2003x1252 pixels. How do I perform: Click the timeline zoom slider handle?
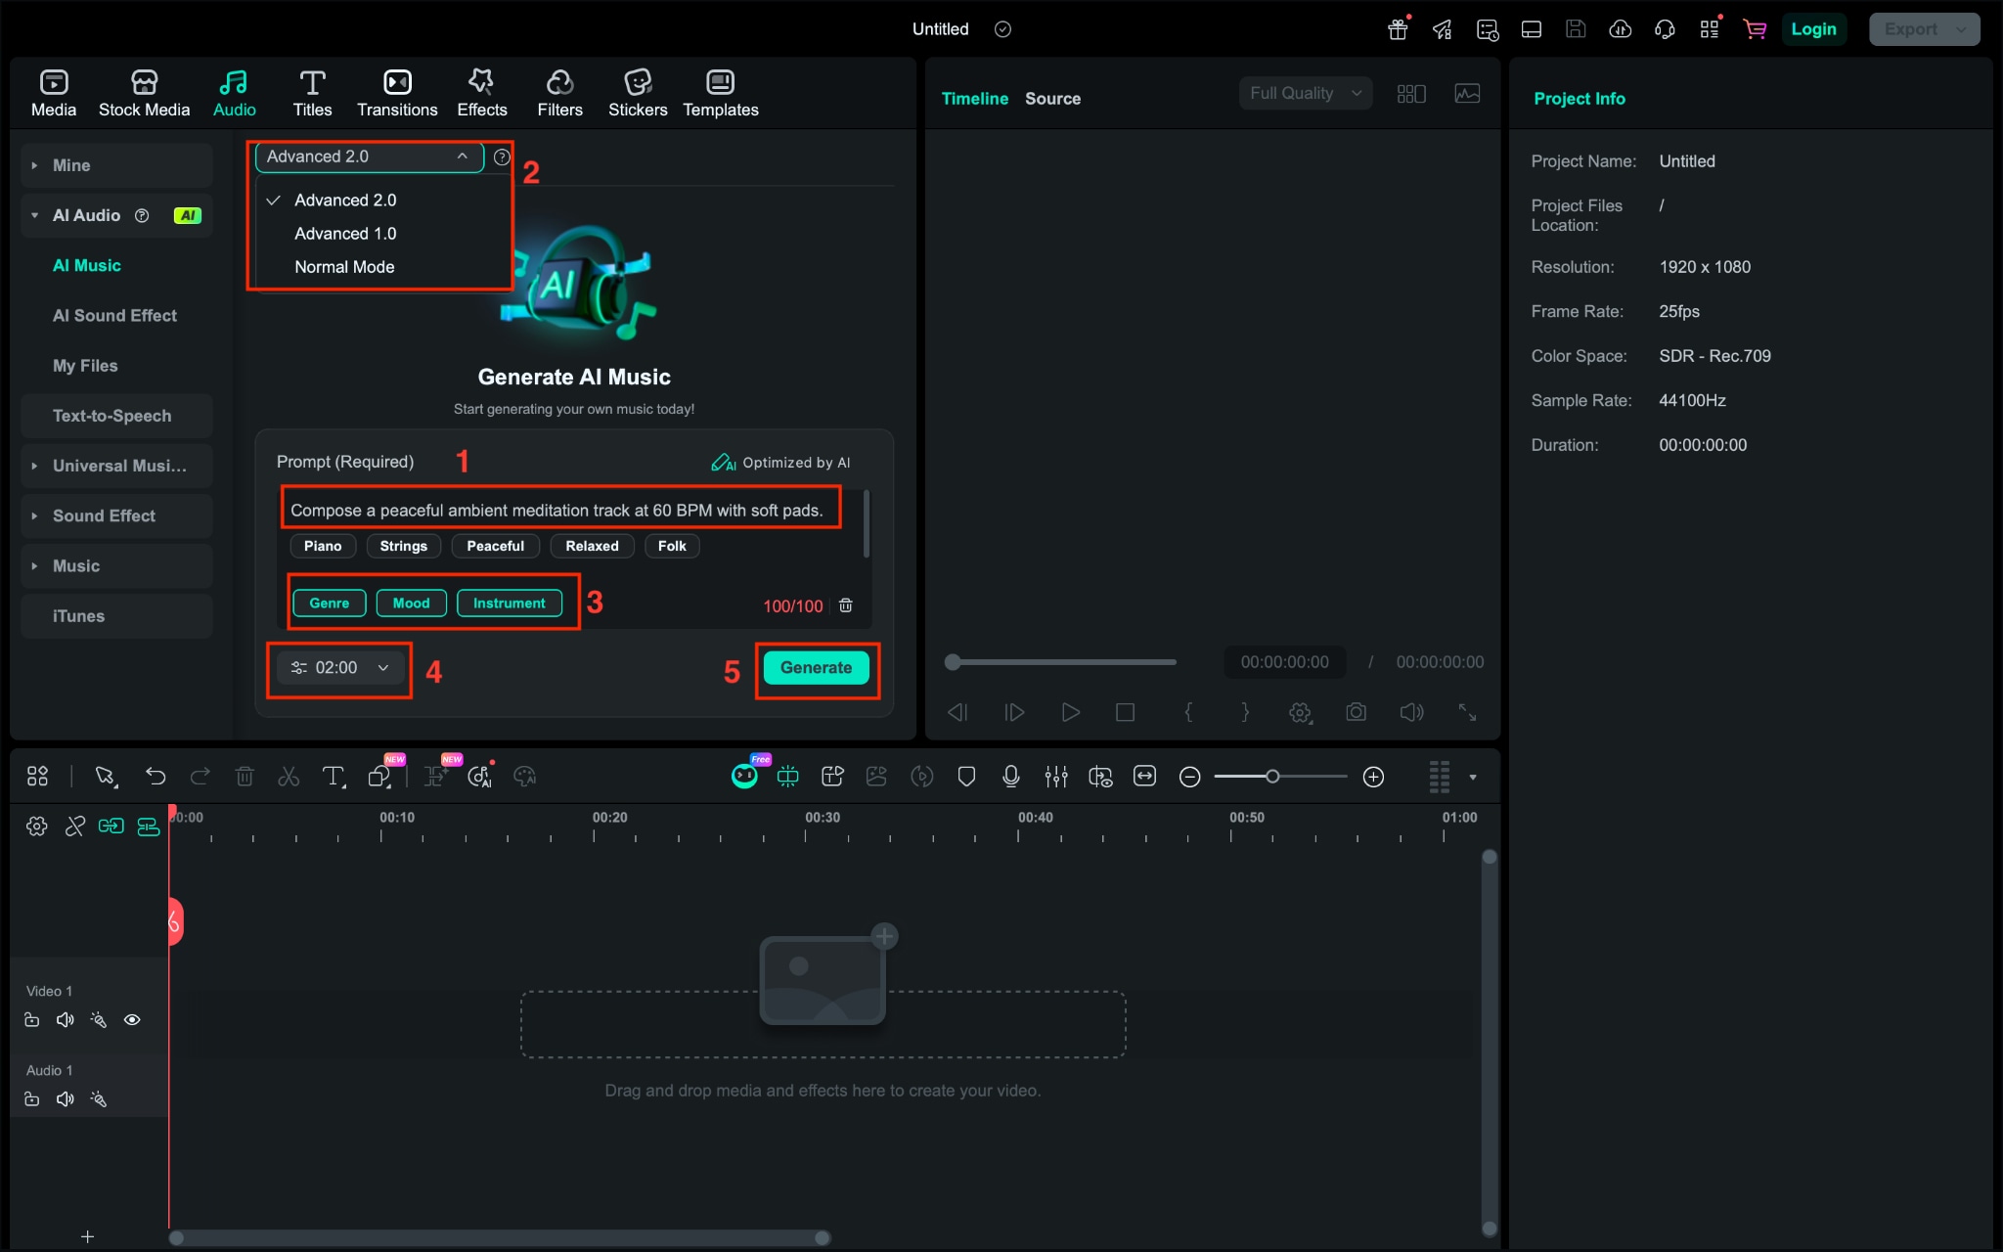(x=1272, y=777)
